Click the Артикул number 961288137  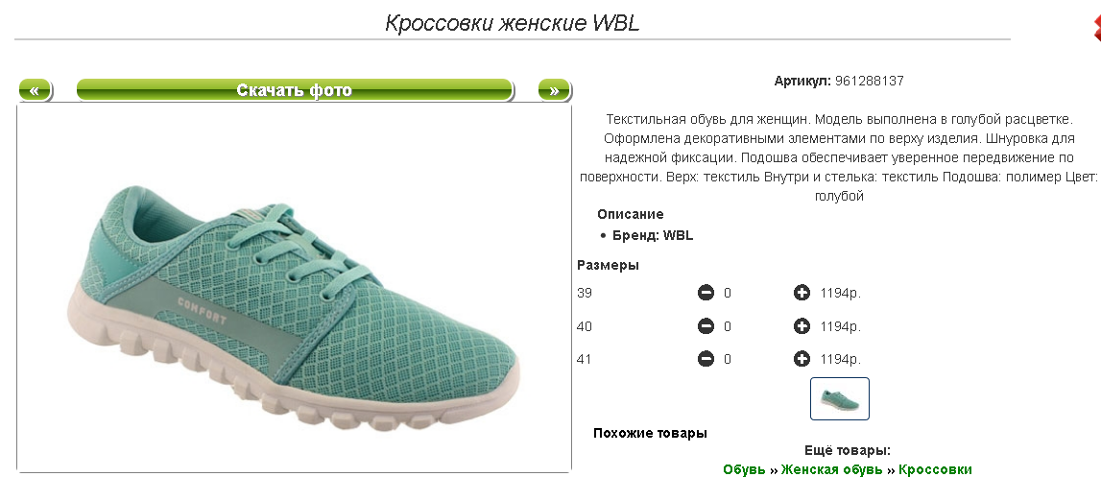[870, 81]
